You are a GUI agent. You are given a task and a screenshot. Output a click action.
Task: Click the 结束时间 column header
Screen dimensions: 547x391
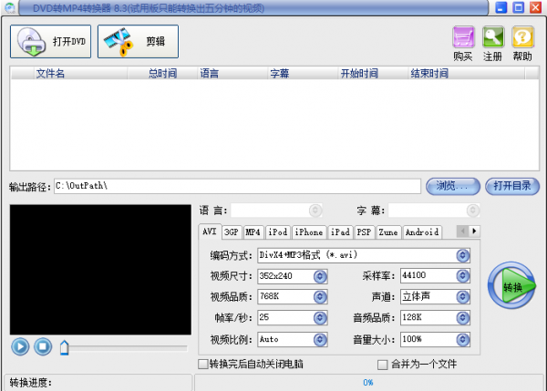[467, 73]
